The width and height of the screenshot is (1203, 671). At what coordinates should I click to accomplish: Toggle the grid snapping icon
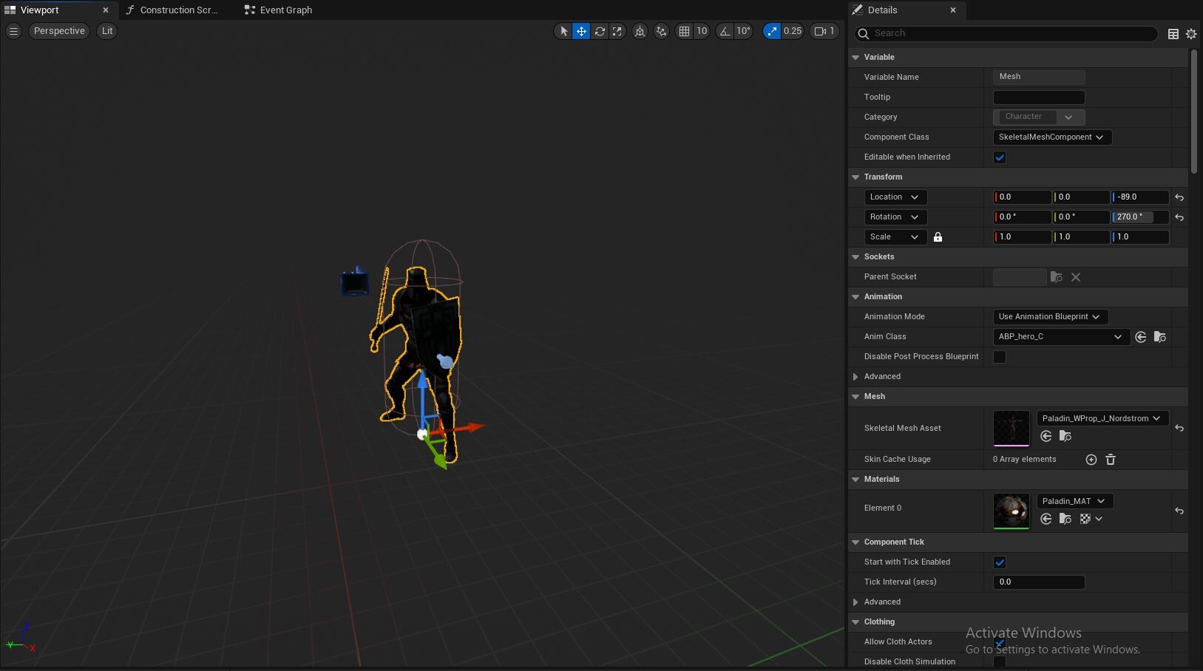click(684, 31)
